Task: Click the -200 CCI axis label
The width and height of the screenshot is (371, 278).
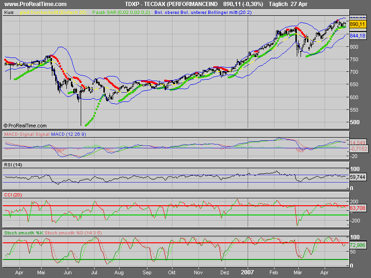Action: [x=355, y=221]
